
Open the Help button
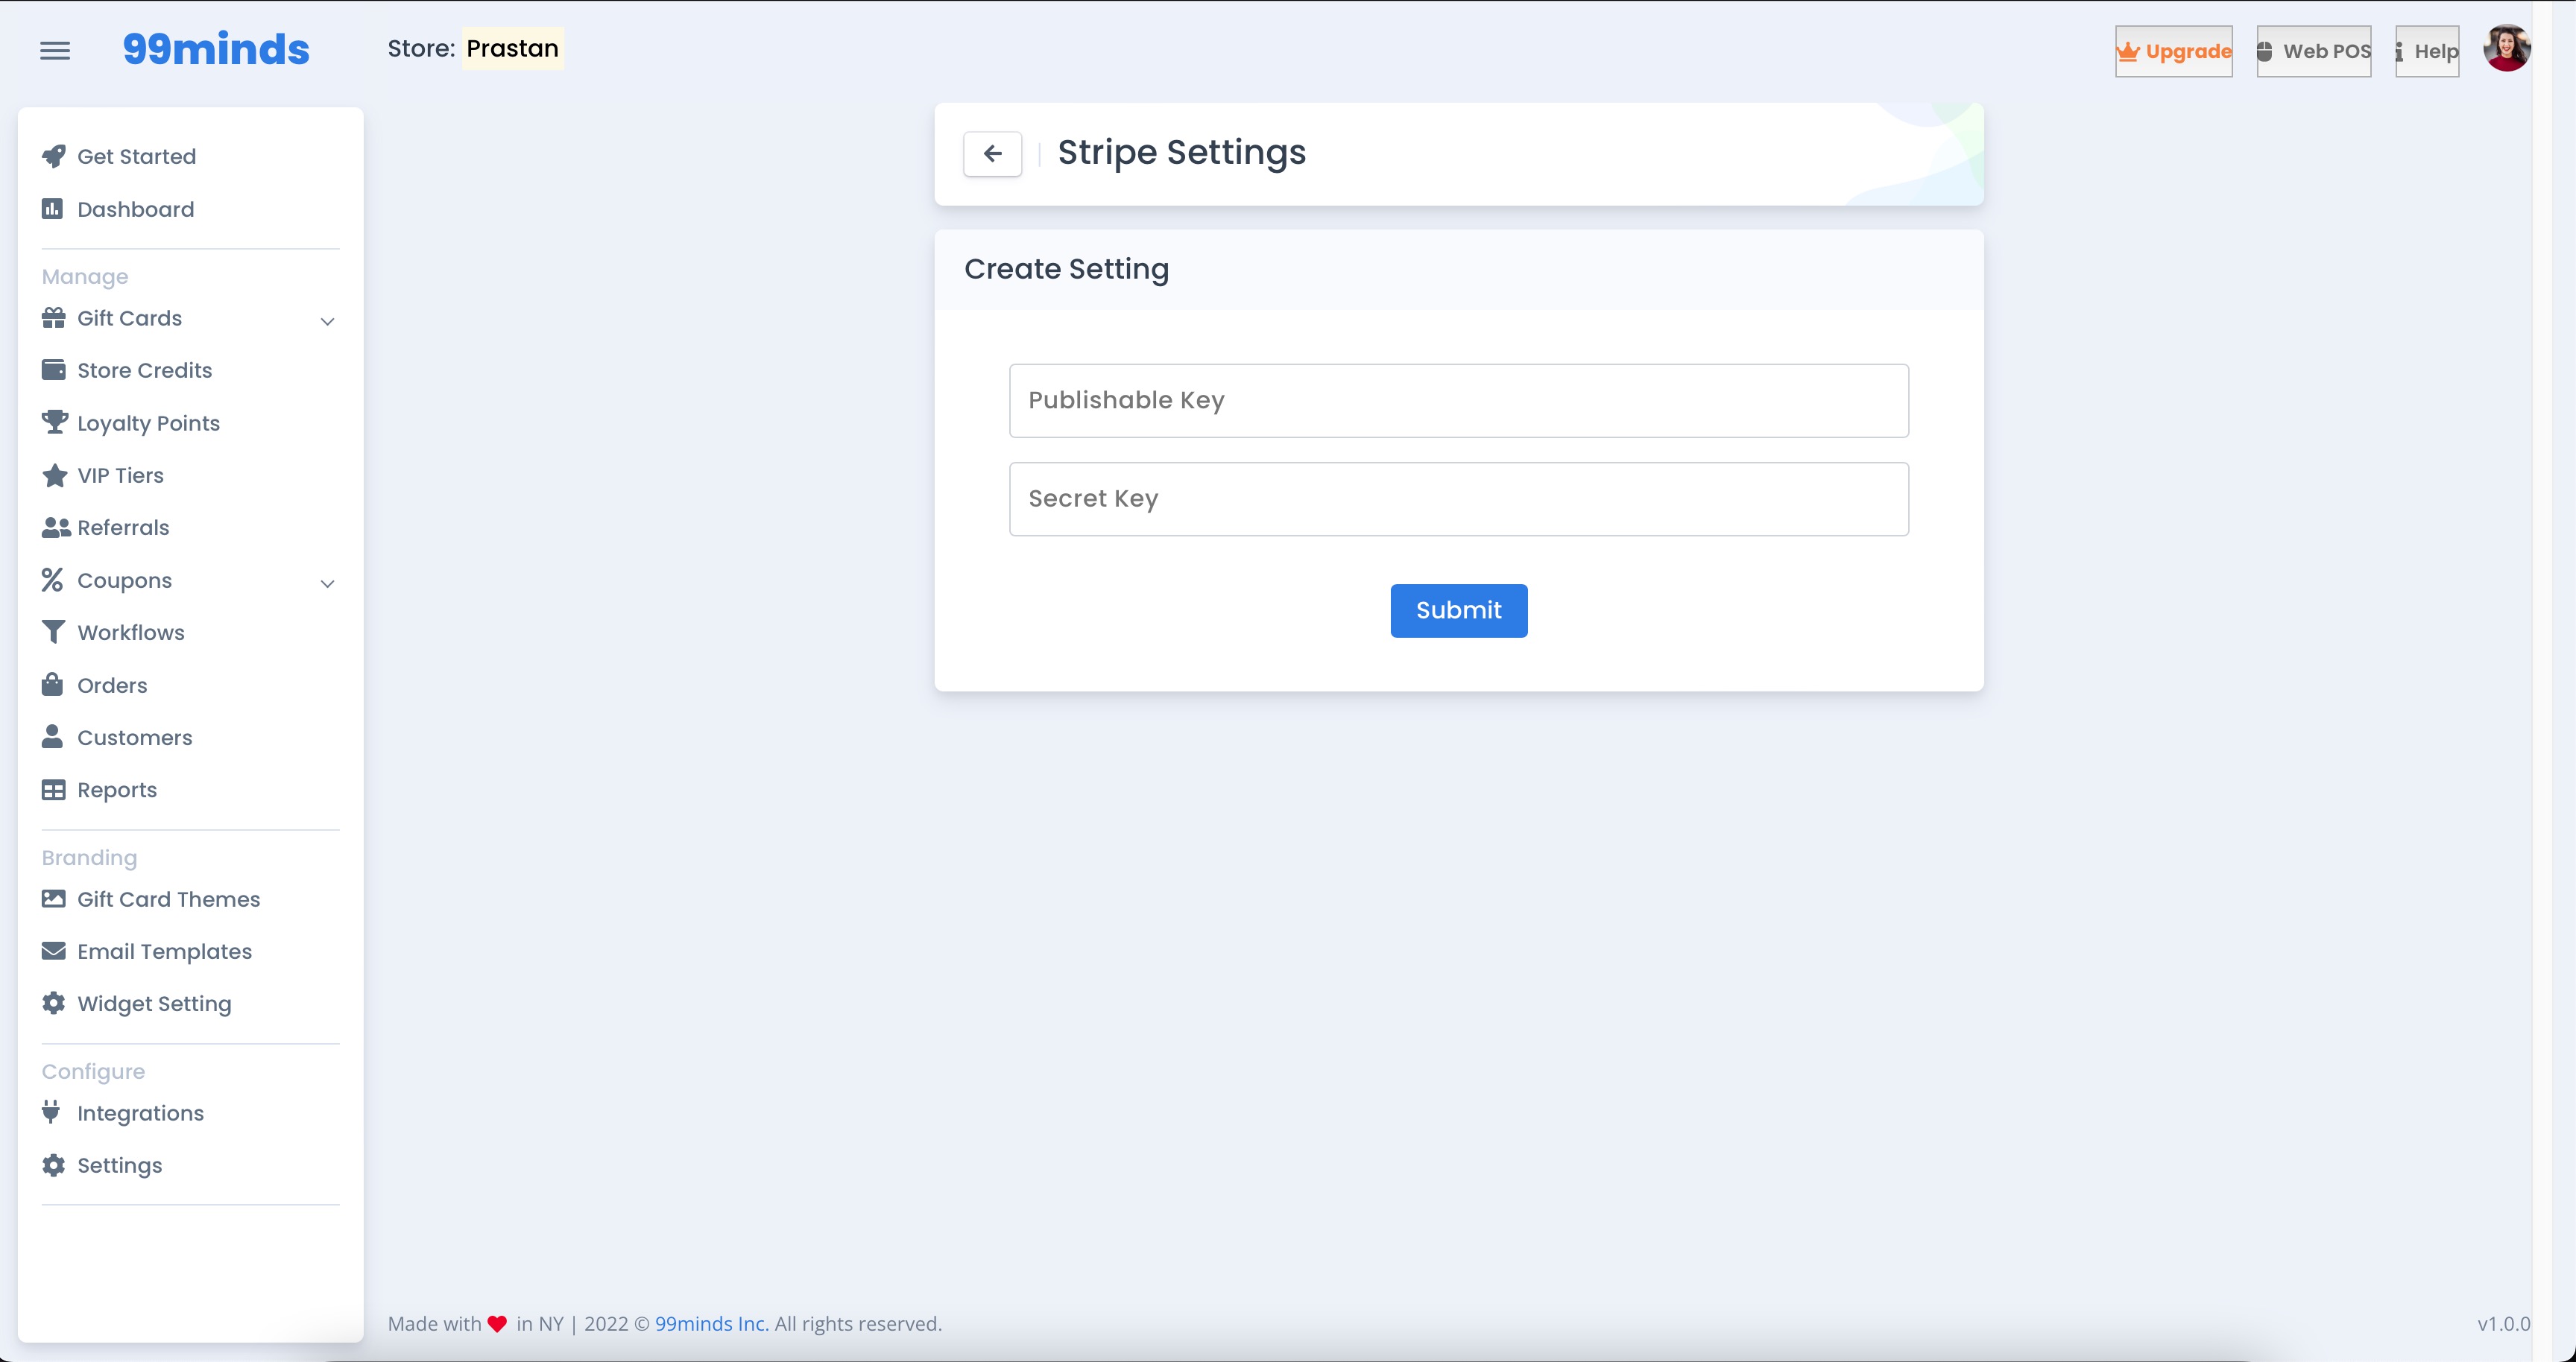tap(2427, 51)
